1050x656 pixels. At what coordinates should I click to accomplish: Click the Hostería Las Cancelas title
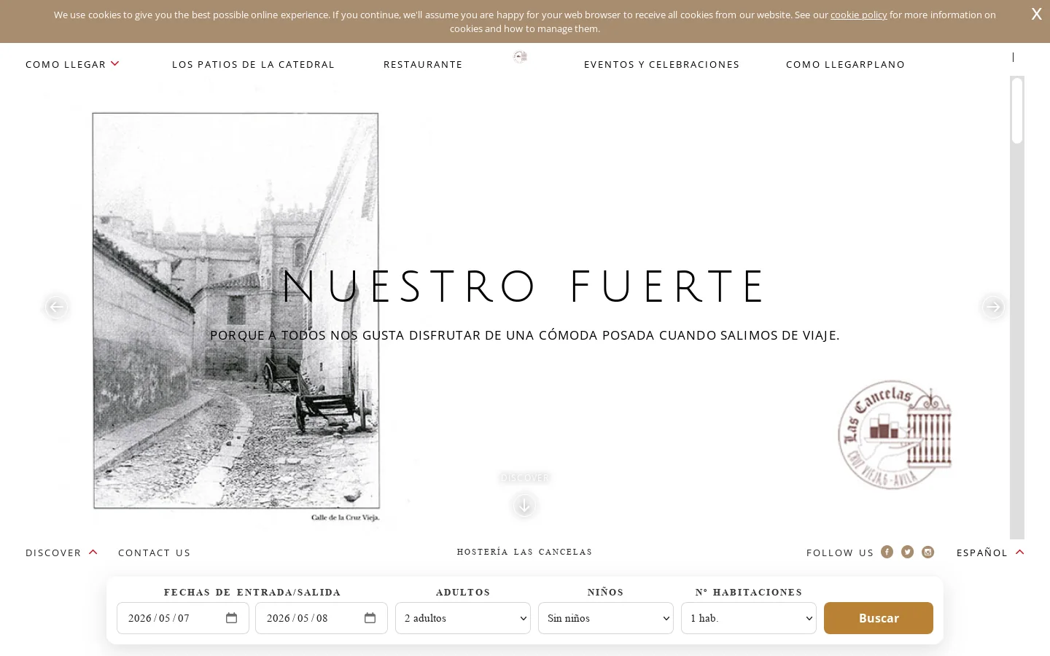pyautogui.click(x=524, y=552)
